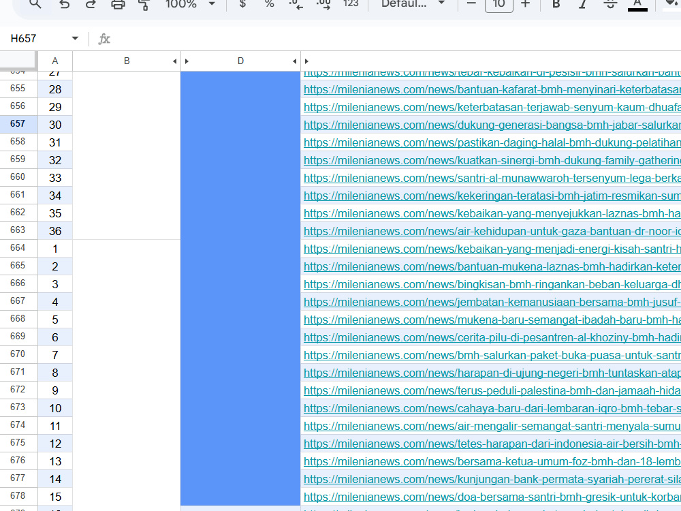This screenshot has width=681, height=511.
Task: Click the font size field
Action: [x=499, y=4]
